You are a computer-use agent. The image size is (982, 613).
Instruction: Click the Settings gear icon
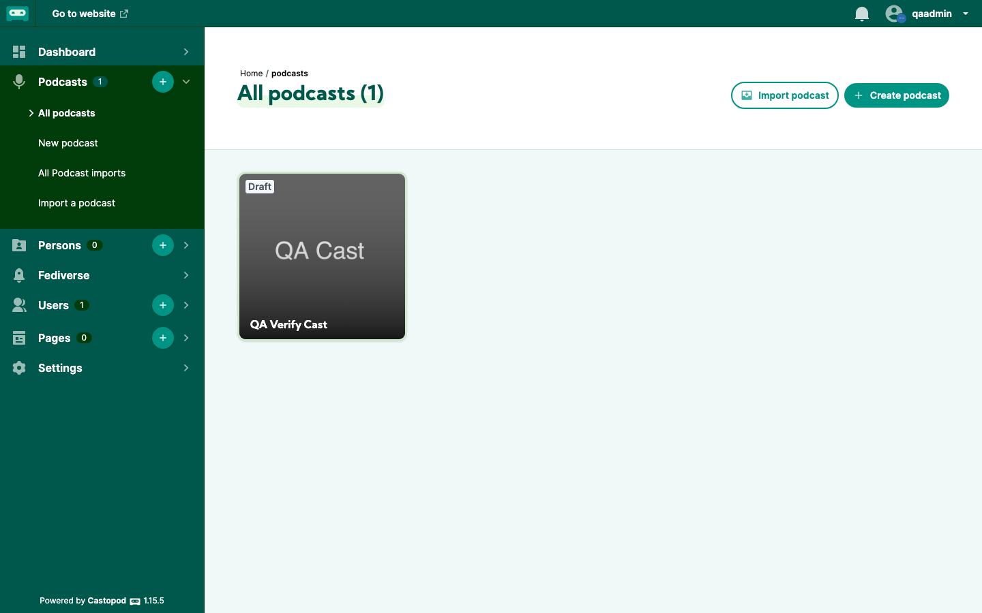point(19,368)
